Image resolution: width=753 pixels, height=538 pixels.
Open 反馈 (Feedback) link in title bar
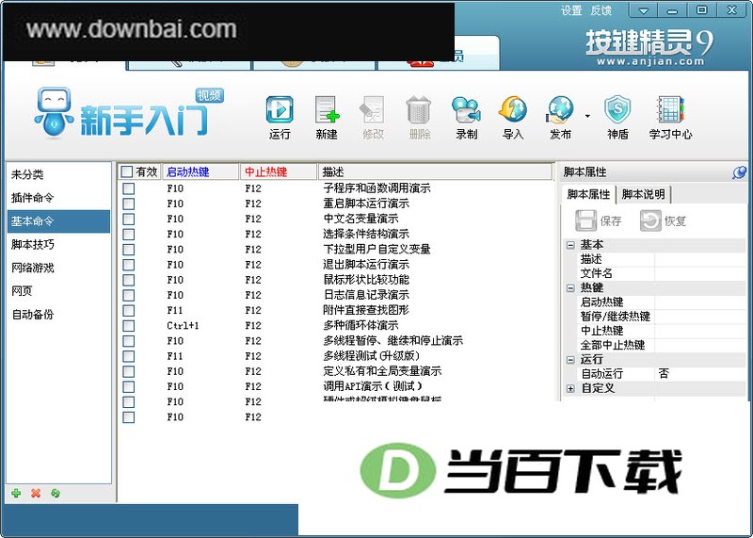pyautogui.click(x=601, y=10)
